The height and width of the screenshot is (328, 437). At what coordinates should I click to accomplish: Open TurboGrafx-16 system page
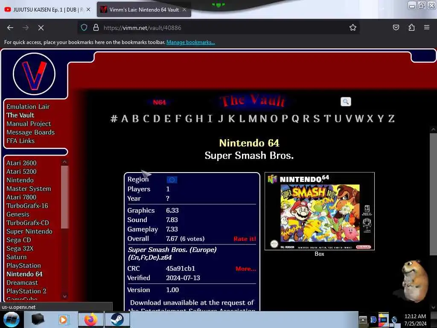coord(27,206)
